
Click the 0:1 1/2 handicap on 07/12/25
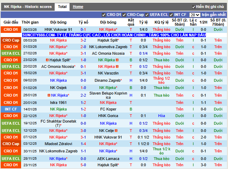coord(143,137)
